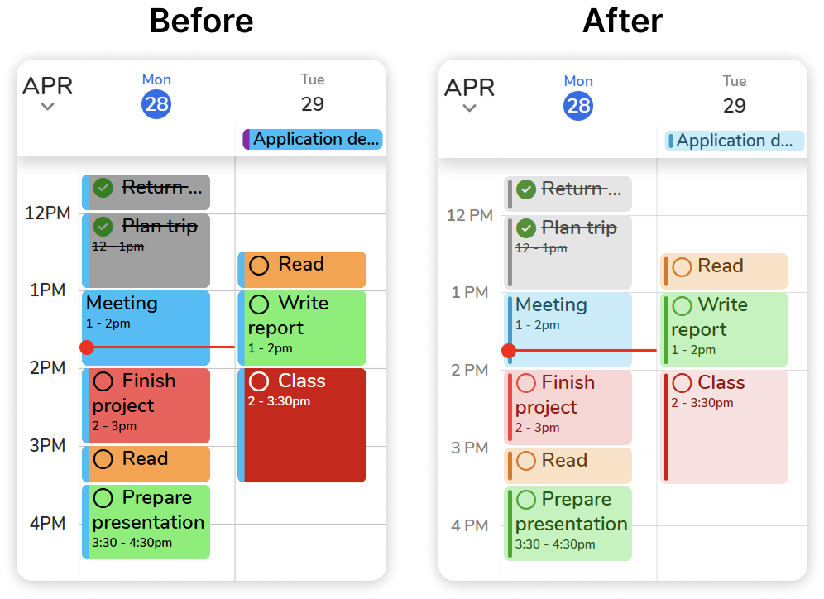Mark "Class" done in left vivid calendar
824x599 pixels.
259,381
